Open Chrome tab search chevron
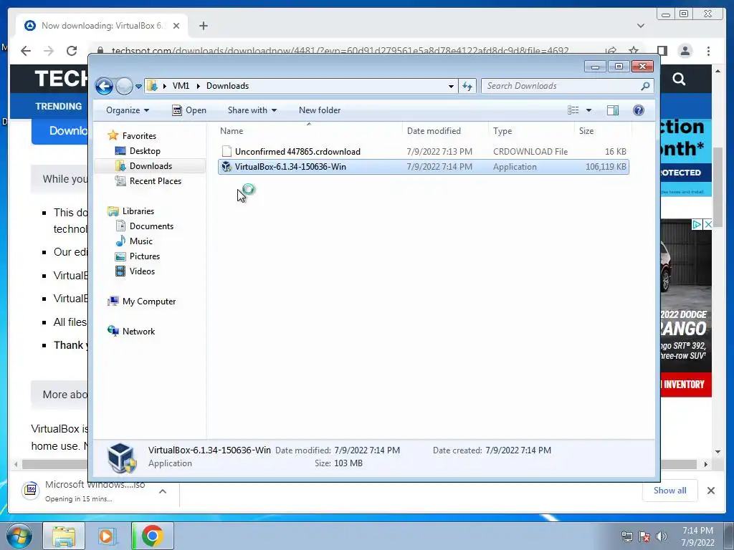 coord(641,26)
